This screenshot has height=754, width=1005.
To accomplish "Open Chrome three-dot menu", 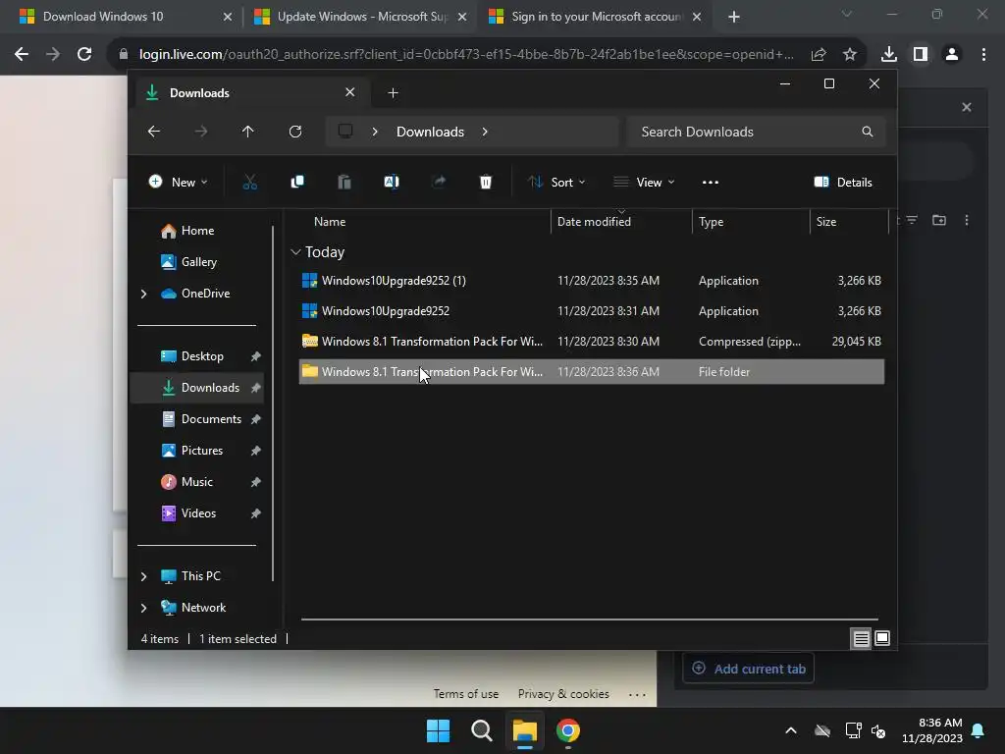I will tap(983, 55).
